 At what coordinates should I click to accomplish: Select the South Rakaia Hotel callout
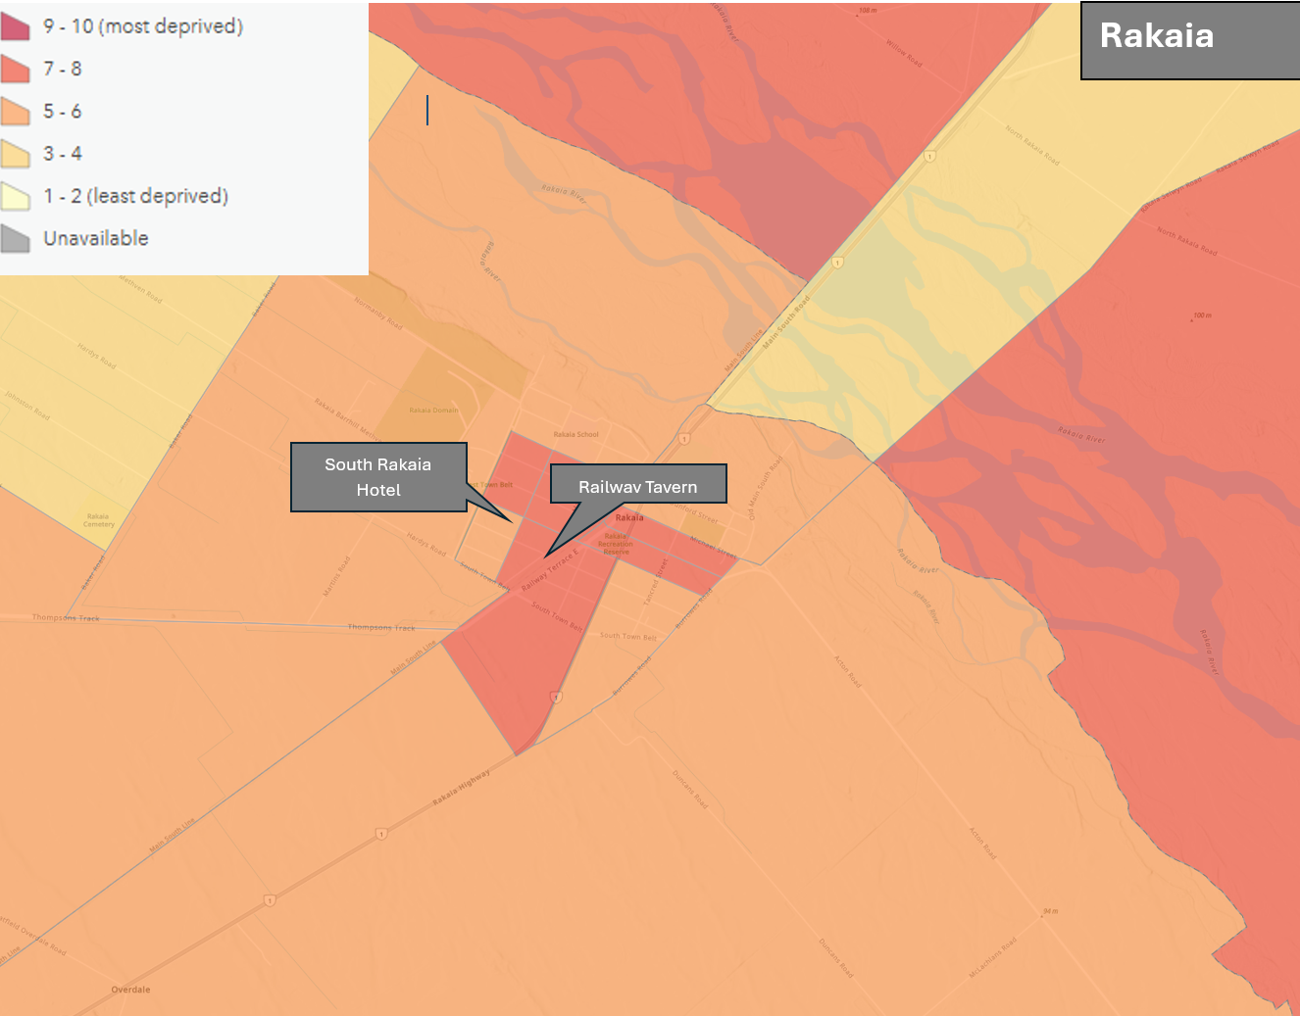point(378,477)
